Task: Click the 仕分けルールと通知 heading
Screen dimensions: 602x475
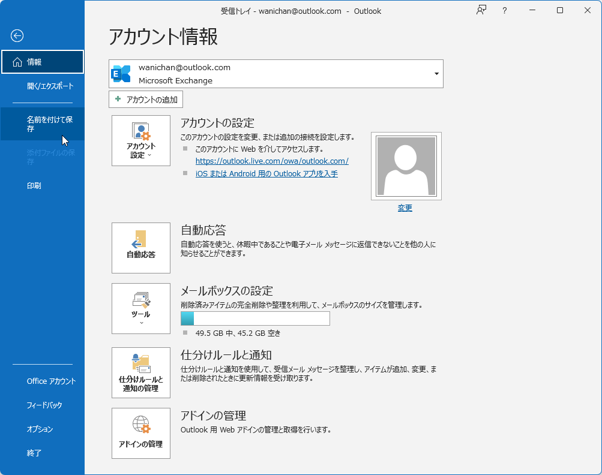Action: pos(226,355)
